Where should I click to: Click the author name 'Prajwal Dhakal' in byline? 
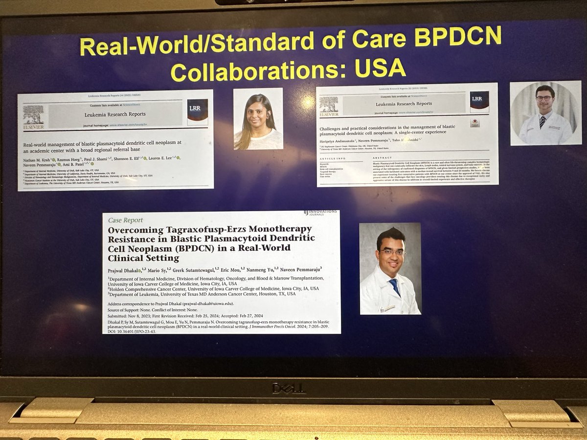[122, 270]
